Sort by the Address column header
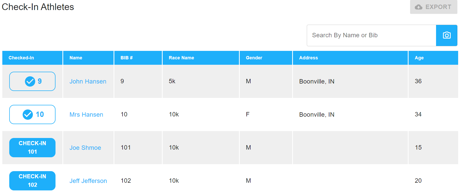The width and height of the screenshot is (462, 194). (x=308, y=58)
